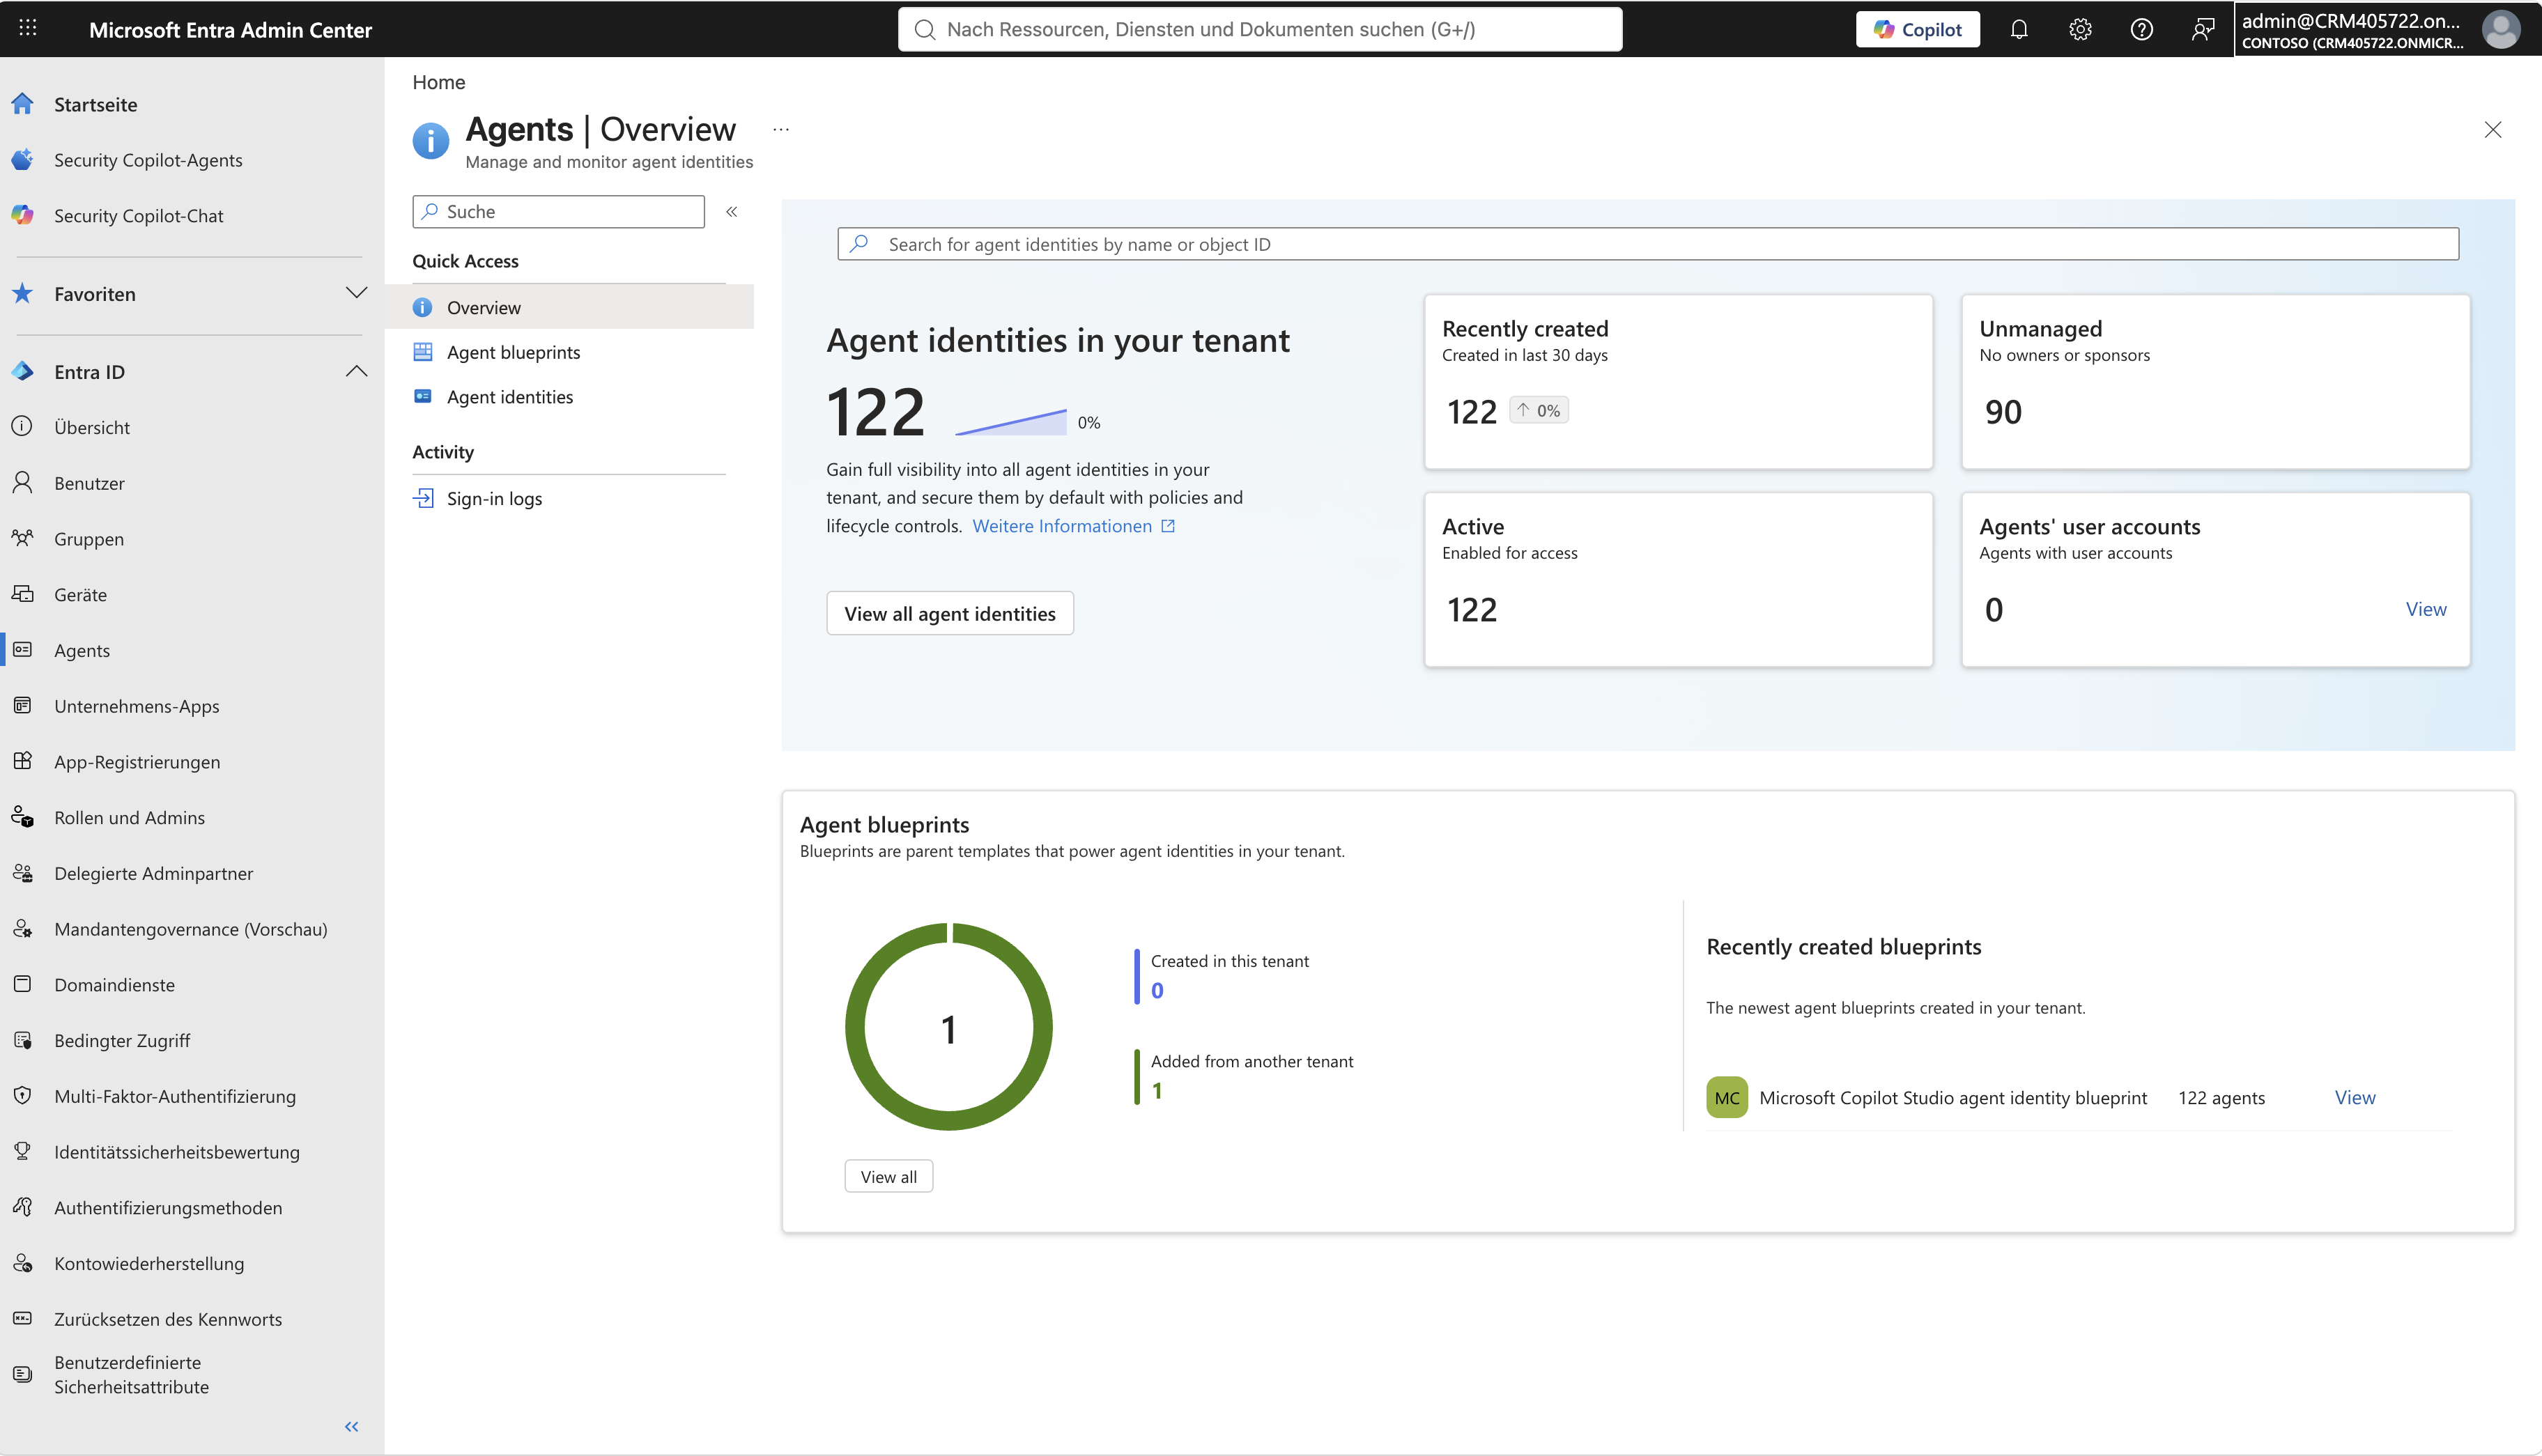2542x1456 pixels.
Task: Click the Copilot button
Action: (1917, 29)
